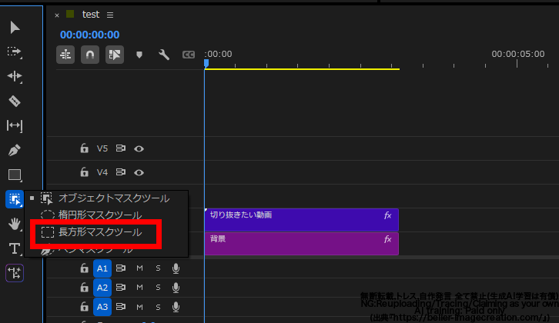Screen dimensions: 559x323
Task: Select the Rectangle shape tool
Action: click(x=15, y=175)
